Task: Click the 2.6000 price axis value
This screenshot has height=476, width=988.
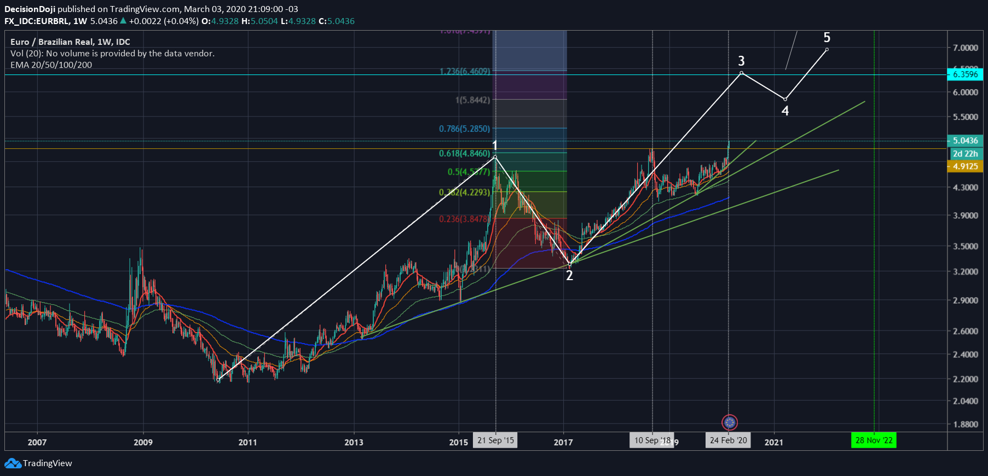Action: (966, 331)
